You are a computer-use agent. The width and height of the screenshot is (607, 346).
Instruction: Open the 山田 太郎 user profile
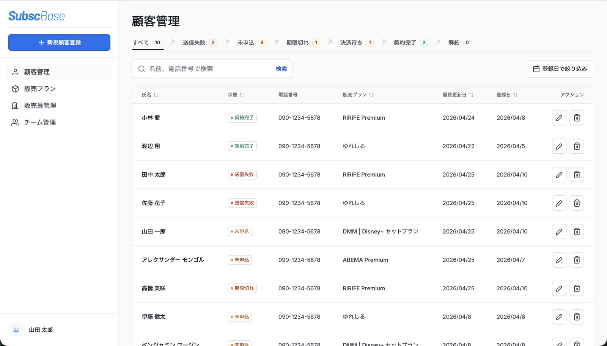tap(31, 330)
